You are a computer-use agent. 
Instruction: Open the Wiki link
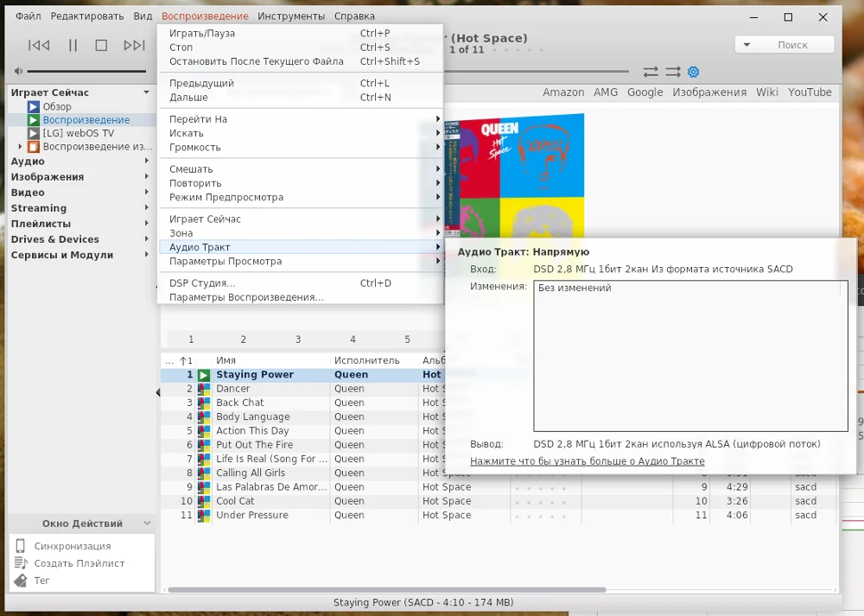tap(767, 92)
